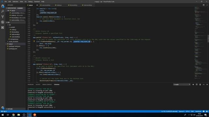209x117 pixels.
Task: Open the editor More Actions ellipsis
Action: tap(207, 5)
